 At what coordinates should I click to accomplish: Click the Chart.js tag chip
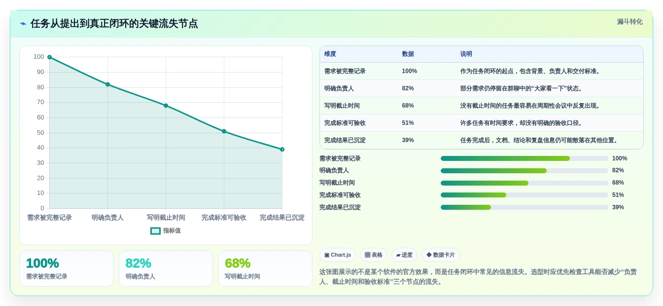[x=338, y=255]
